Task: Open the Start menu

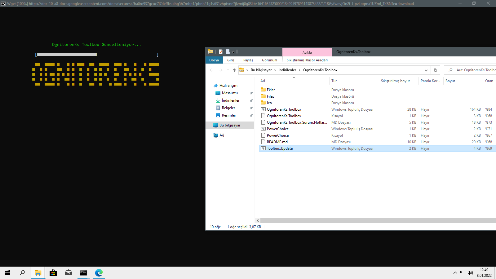Action: tap(7, 273)
